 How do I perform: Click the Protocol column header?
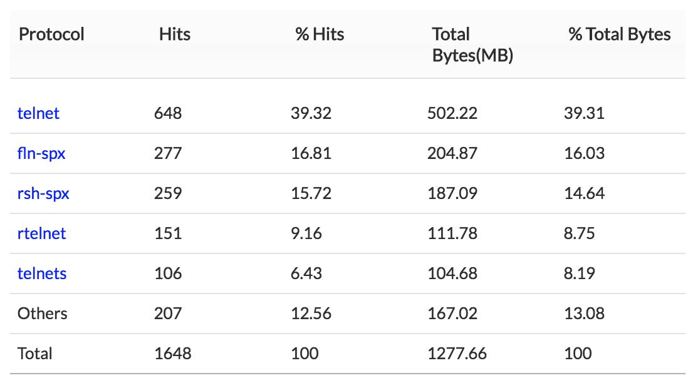point(51,34)
